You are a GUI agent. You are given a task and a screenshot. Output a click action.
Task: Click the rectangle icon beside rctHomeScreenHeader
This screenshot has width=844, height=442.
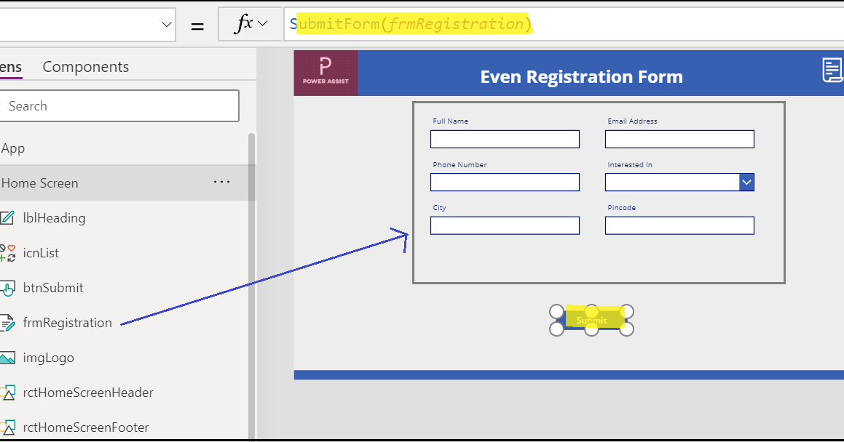(8, 392)
